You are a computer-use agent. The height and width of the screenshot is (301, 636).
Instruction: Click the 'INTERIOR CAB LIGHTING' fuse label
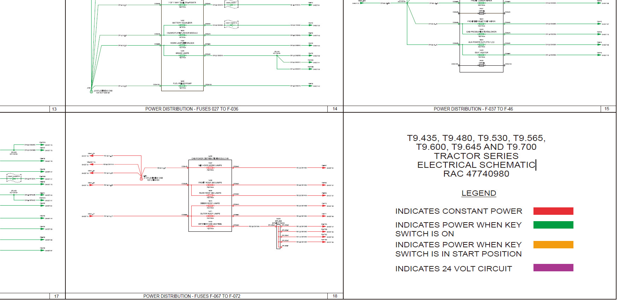pyautogui.click(x=210, y=224)
